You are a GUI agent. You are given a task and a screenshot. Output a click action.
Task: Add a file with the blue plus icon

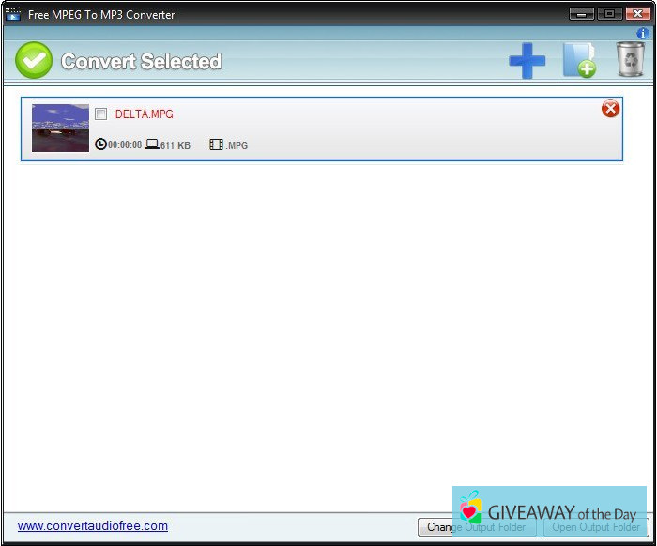click(527, 61)
